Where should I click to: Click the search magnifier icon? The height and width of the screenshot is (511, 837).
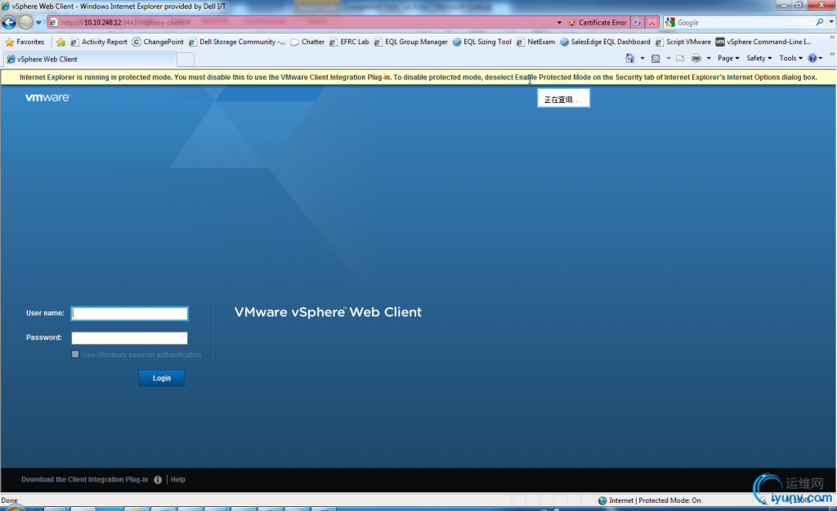(820, 22)
